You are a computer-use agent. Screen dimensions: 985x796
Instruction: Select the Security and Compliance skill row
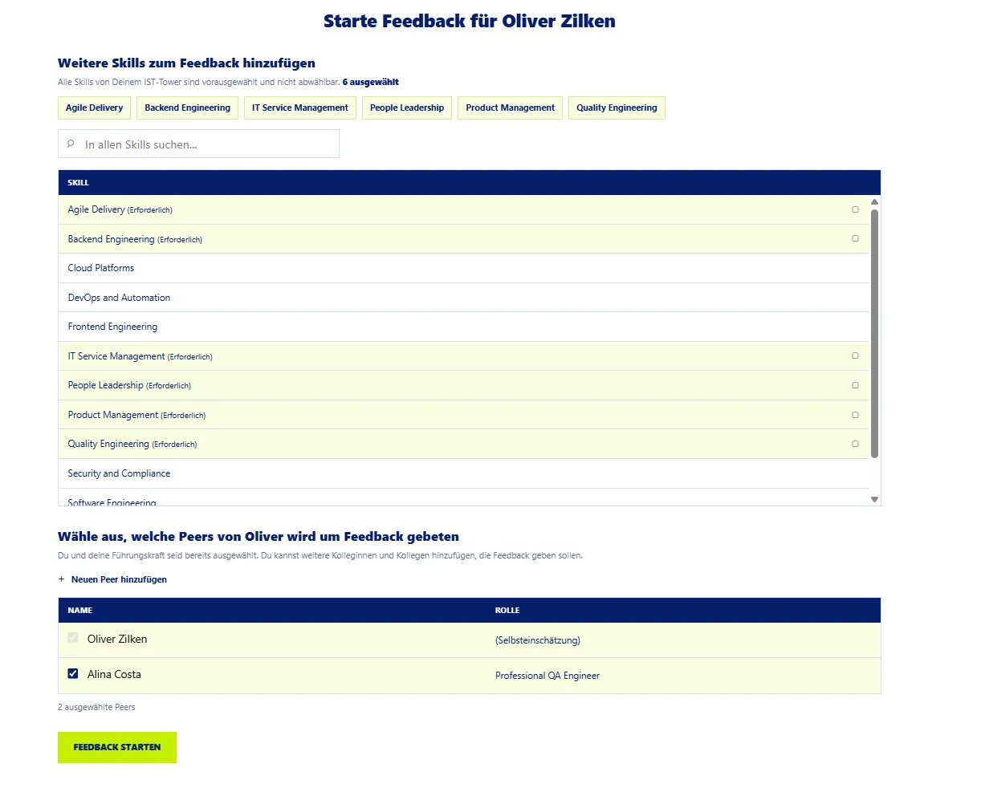(x=464, y=473)
